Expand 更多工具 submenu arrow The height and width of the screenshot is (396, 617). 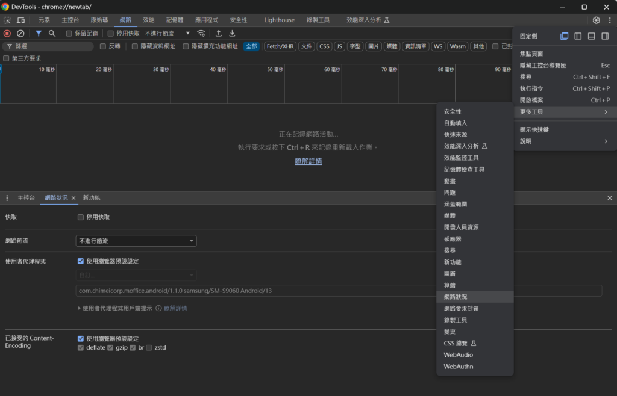click(606, 112)
